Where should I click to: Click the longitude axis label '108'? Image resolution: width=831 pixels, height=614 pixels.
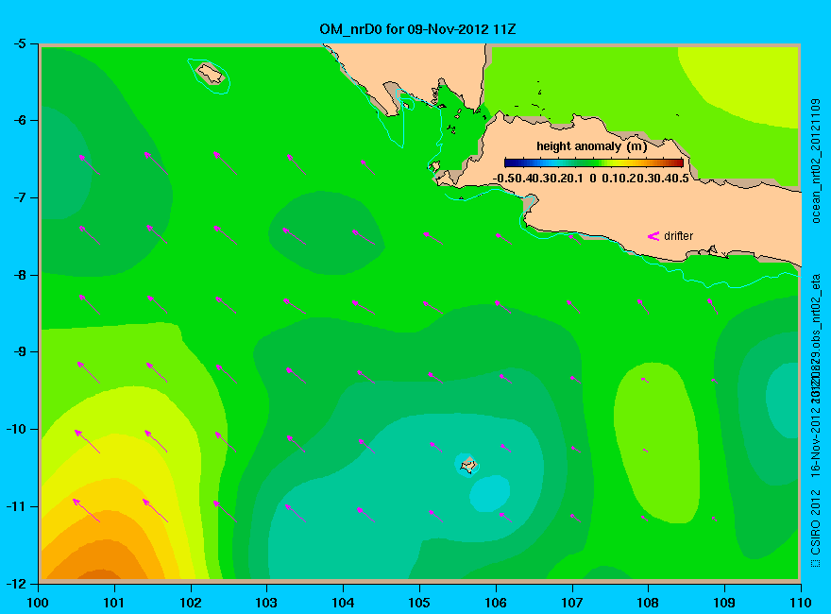tap(648, 603)
